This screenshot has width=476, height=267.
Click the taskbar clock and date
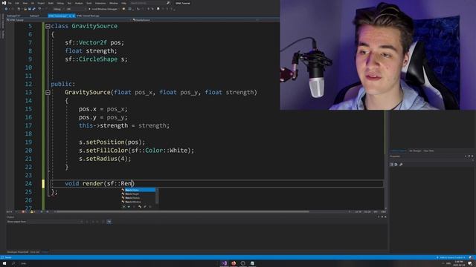(459, 263)
